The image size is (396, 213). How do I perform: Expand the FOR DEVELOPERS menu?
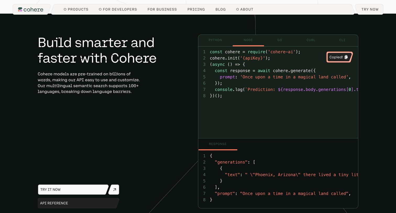coord(118,9)
